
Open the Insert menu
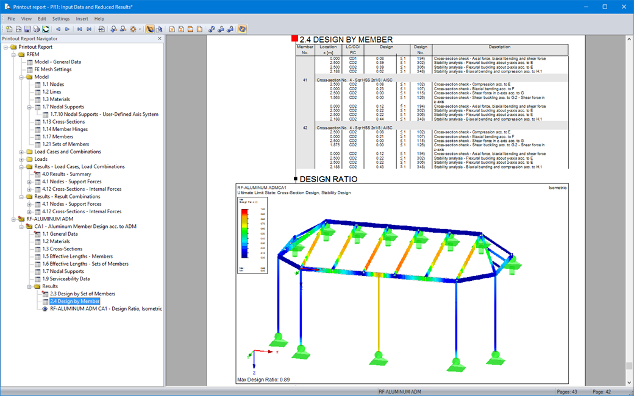point(82,19)
